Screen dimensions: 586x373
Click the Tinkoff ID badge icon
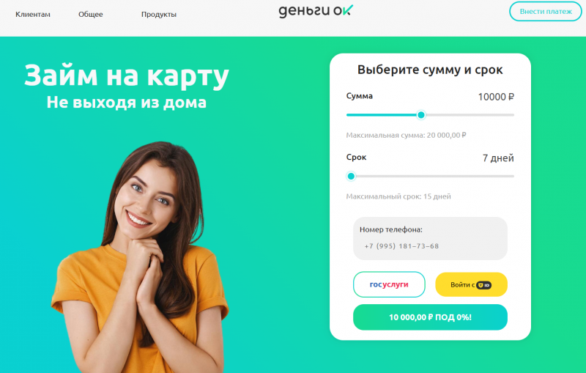483,285
